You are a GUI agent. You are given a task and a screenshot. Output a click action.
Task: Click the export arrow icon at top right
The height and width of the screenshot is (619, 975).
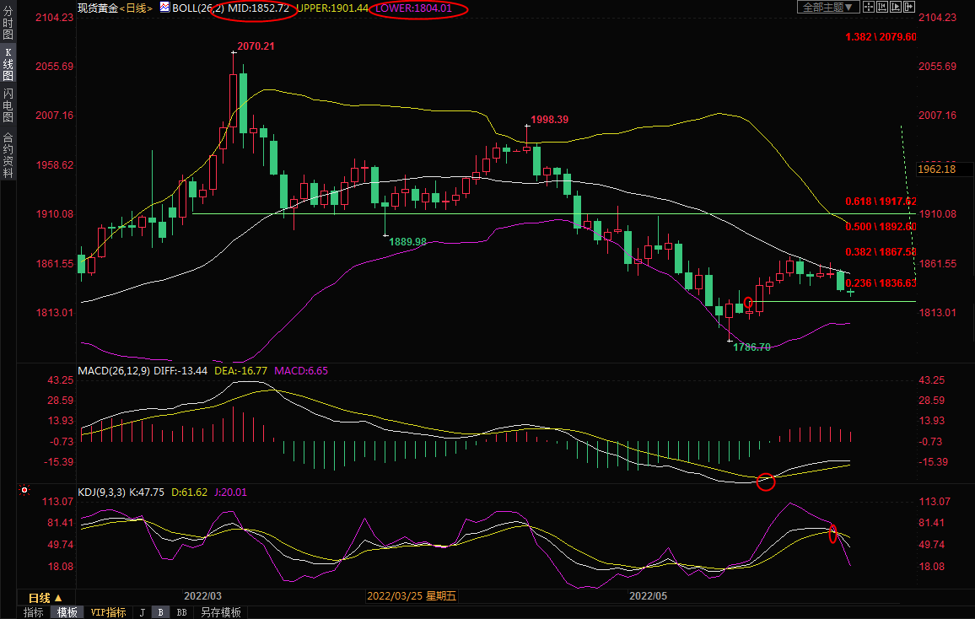(x=911, y=7)
